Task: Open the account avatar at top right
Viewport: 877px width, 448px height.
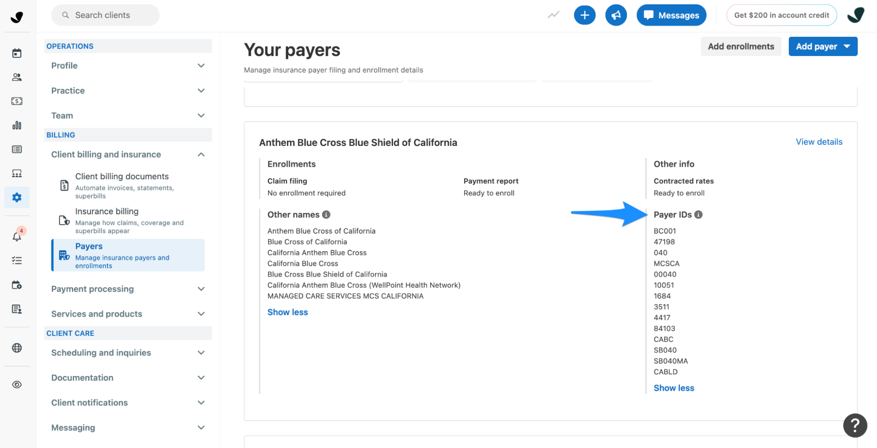Action: (x=855, y=15)
